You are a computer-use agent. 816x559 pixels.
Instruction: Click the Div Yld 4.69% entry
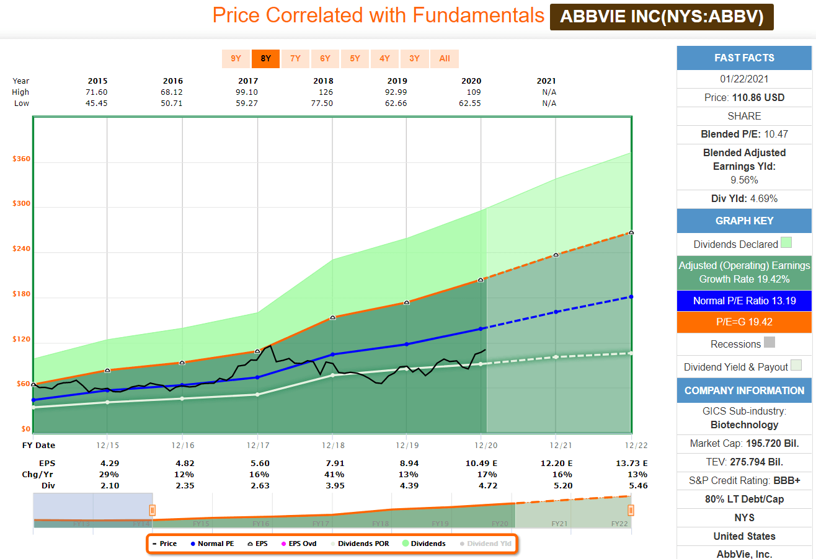tap(744, 198)
